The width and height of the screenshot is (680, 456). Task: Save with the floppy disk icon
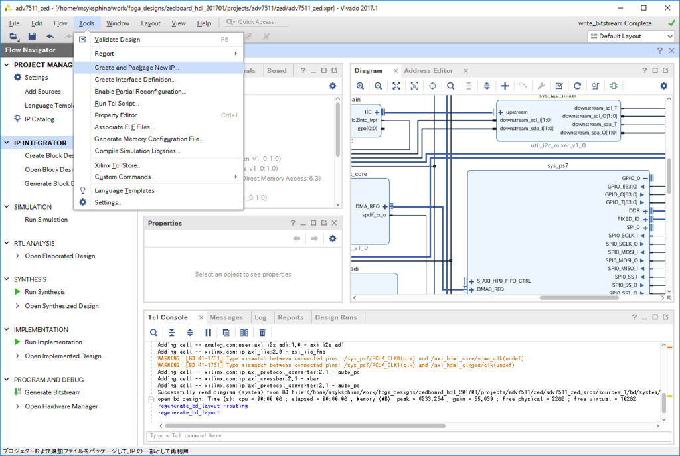[x=32, y=37]
